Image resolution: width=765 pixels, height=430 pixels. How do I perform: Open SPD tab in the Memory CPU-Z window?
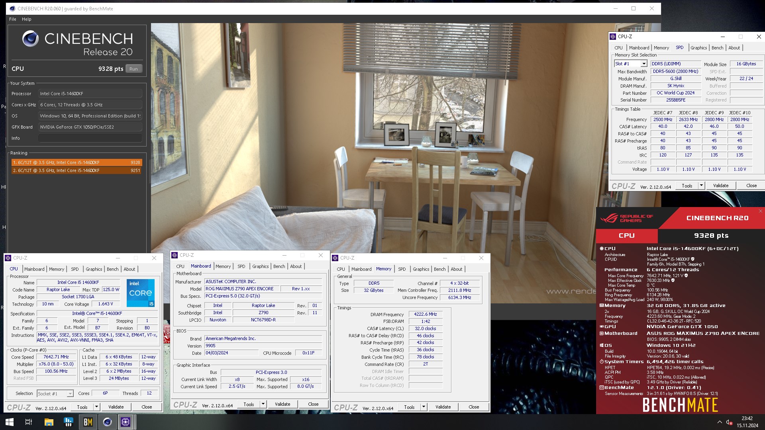click(402, 269)
